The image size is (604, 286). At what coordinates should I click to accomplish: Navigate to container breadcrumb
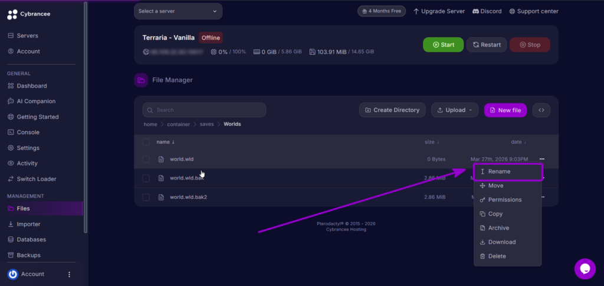pyautogui.click(x=178, y=124)
